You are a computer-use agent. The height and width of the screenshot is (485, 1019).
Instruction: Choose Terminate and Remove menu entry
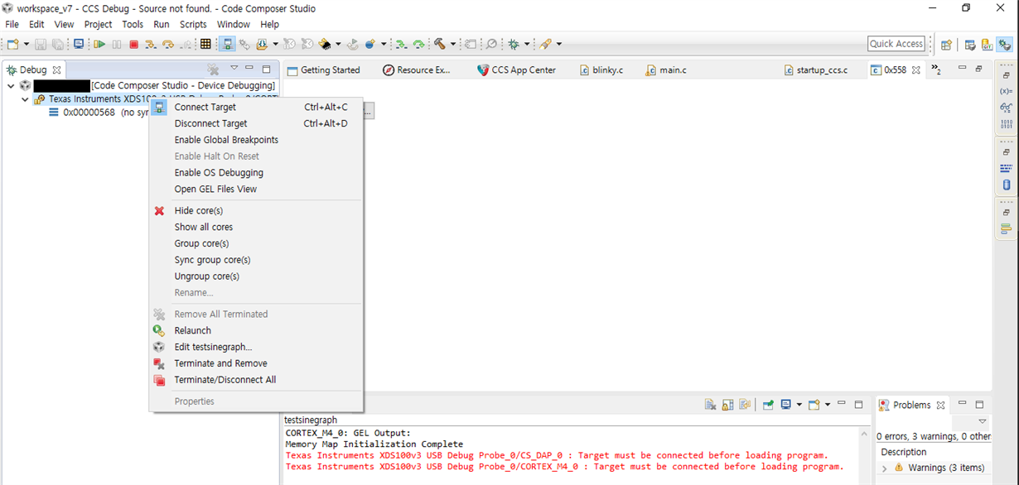coord(220,363)
